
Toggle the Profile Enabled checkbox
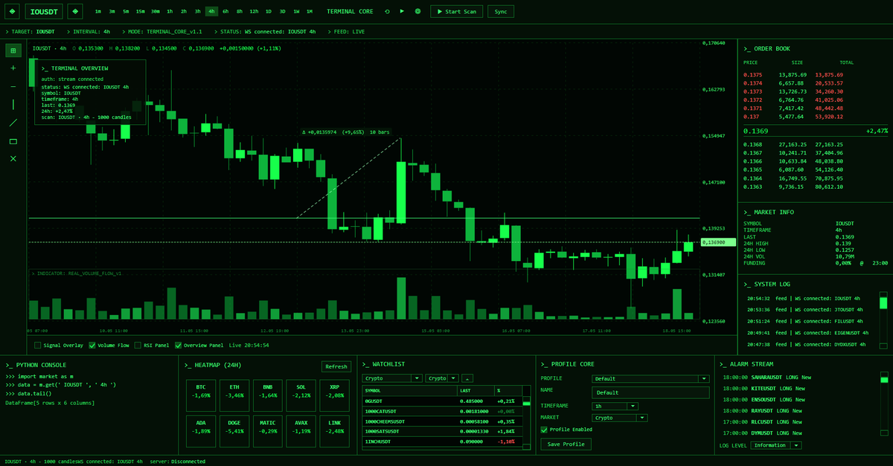pos(544,430)
